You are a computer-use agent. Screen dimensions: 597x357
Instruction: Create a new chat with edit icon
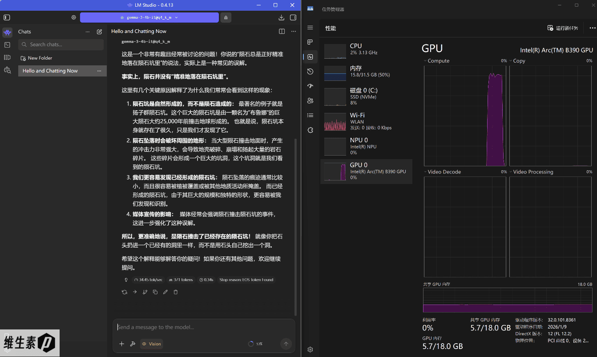coord(99,32)
